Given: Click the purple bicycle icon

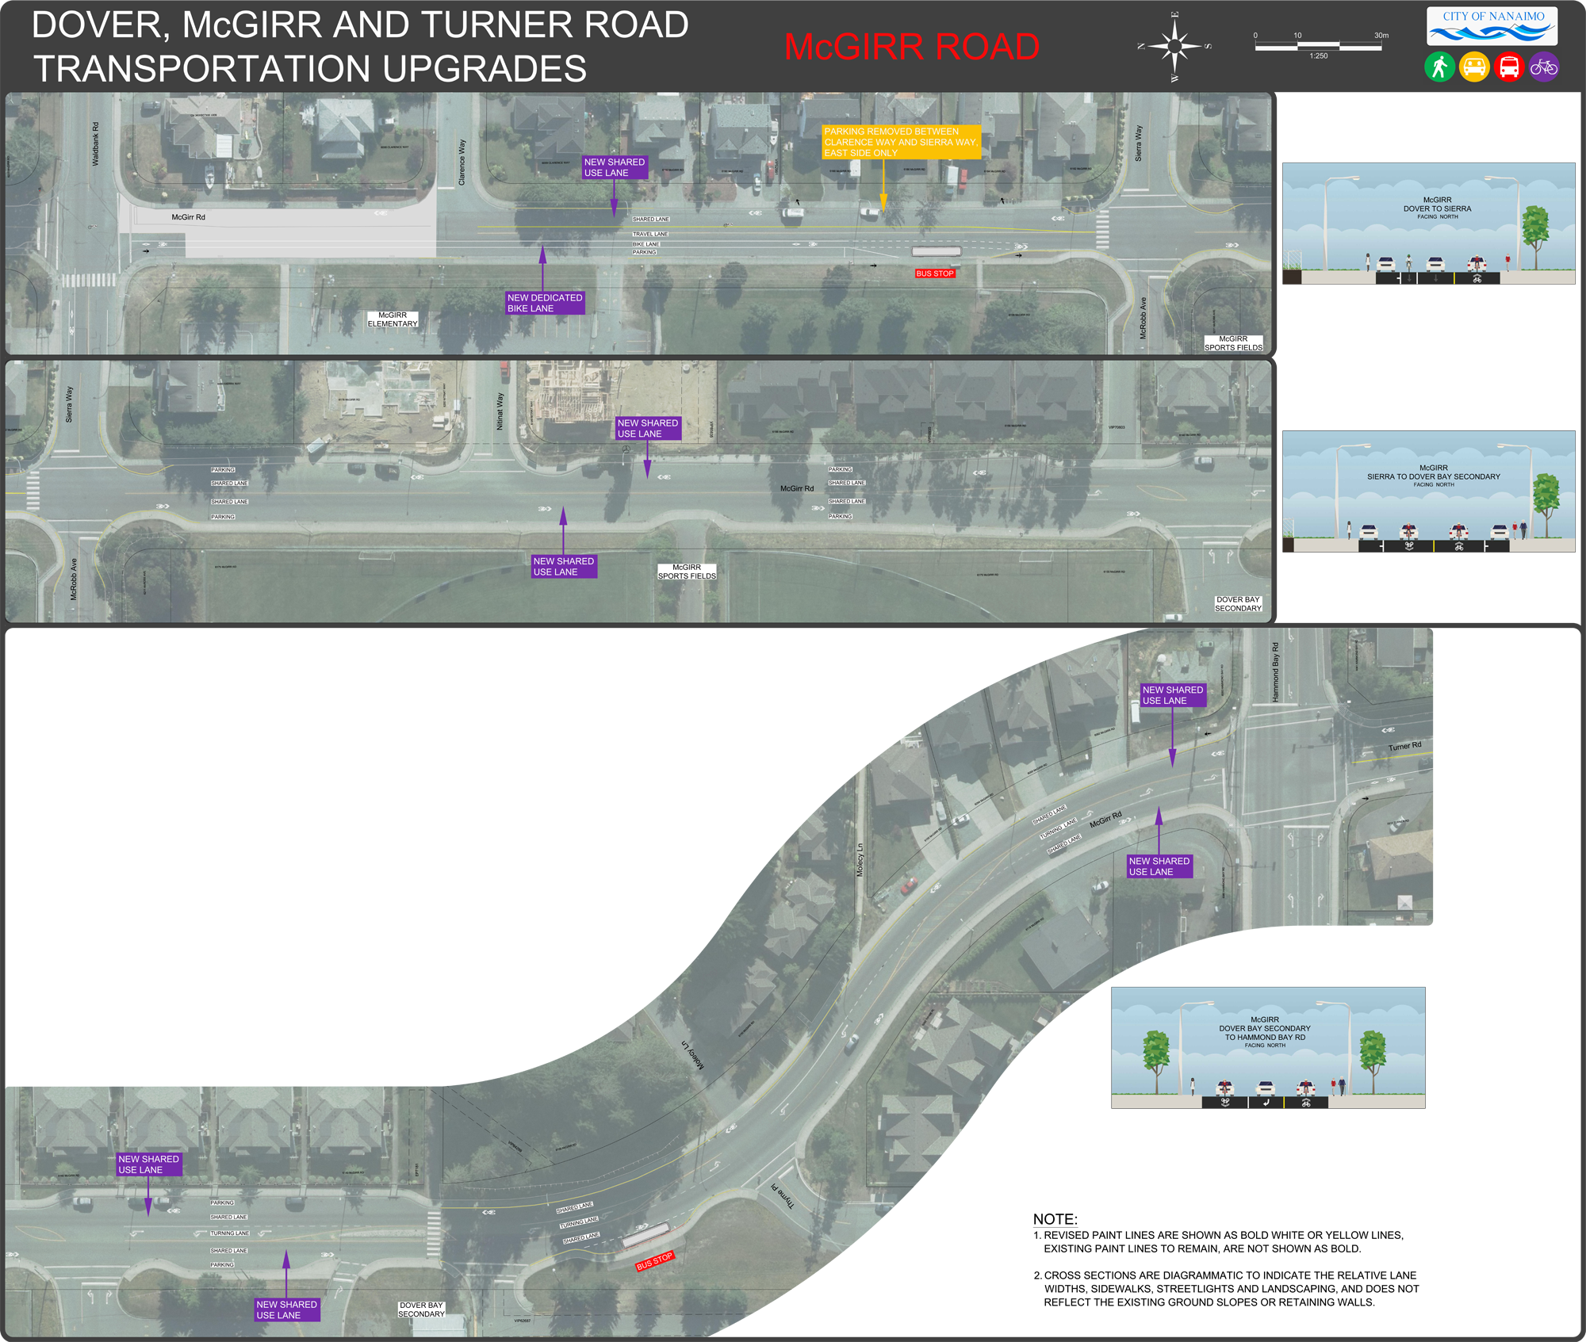Looking at the screenshot, I should pyautogui.click(x=1544, y=67).
